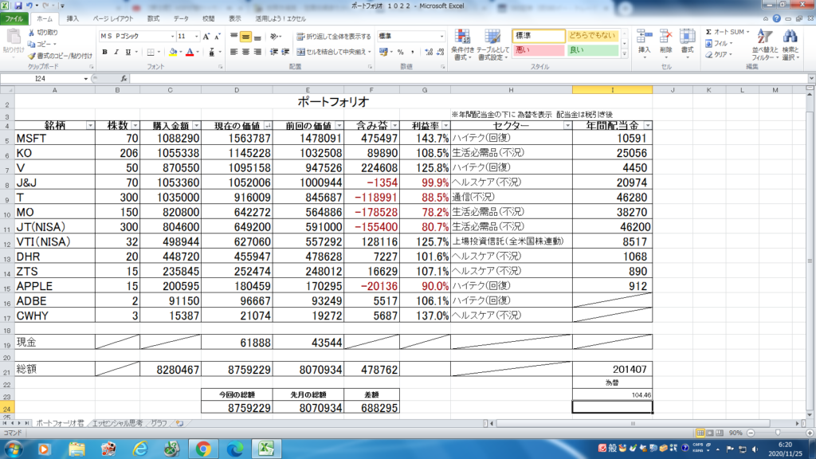Decrease the cell indent
Viewport: 816px width, 459px height.
pos(274,52)
